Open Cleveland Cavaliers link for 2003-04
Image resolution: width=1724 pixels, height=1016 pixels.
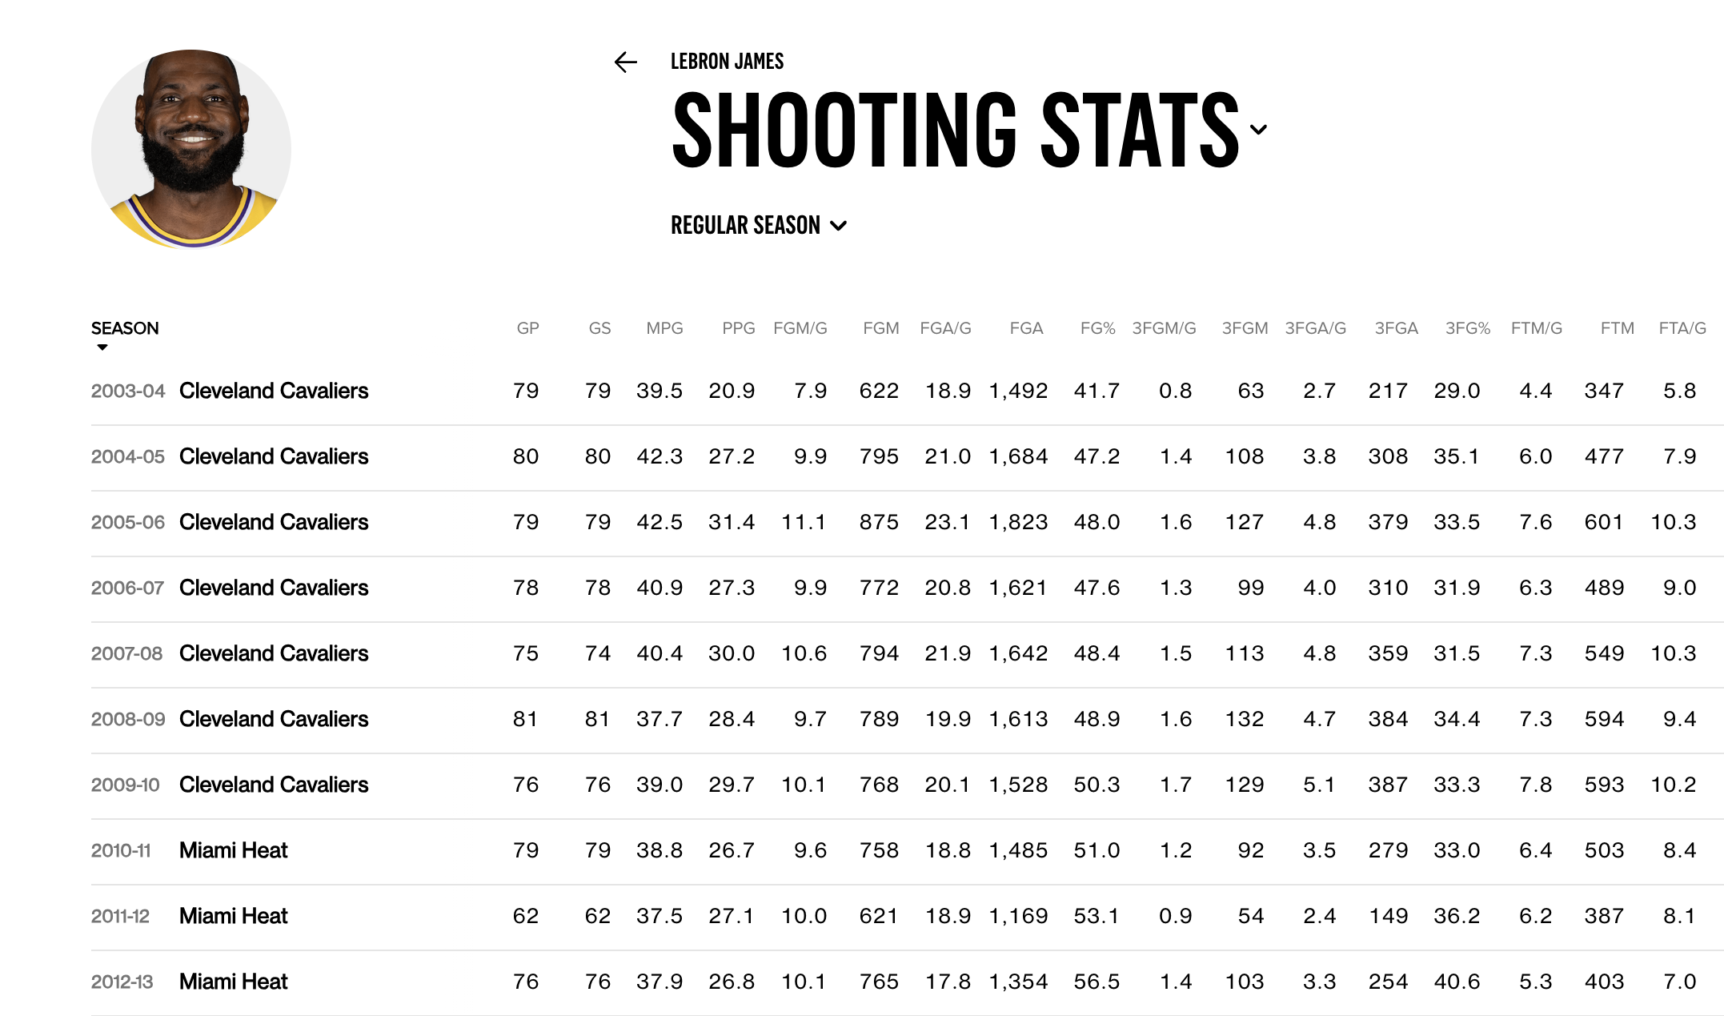click(274, 391)
